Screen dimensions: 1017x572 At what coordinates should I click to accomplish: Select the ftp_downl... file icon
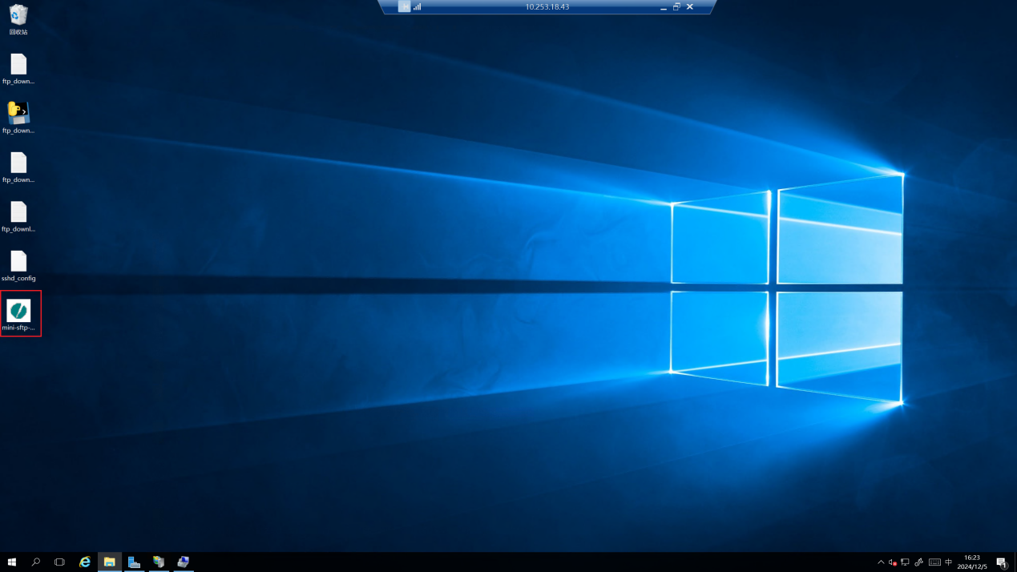(18, 216)
